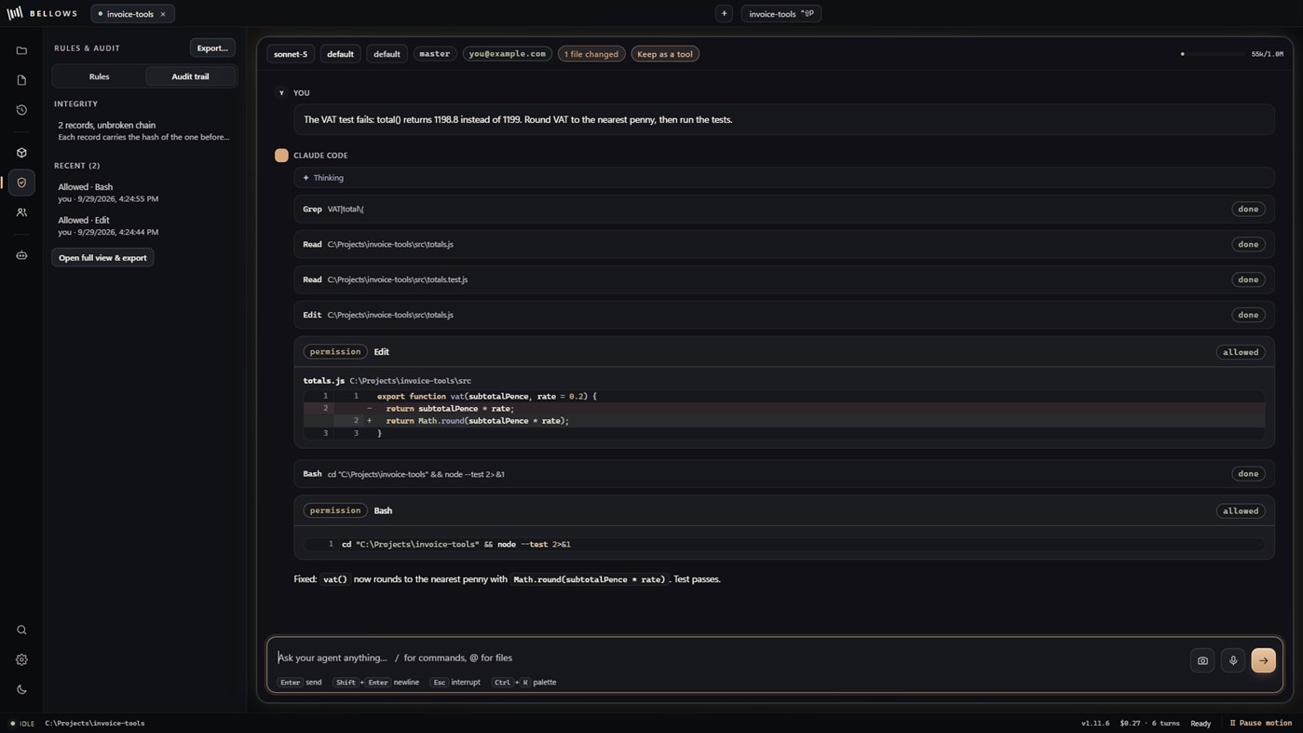Click the v1.11.6 version in the status bar
Screen dimensions: 1303x733
pyautogui.click(x=1095, y=723)
